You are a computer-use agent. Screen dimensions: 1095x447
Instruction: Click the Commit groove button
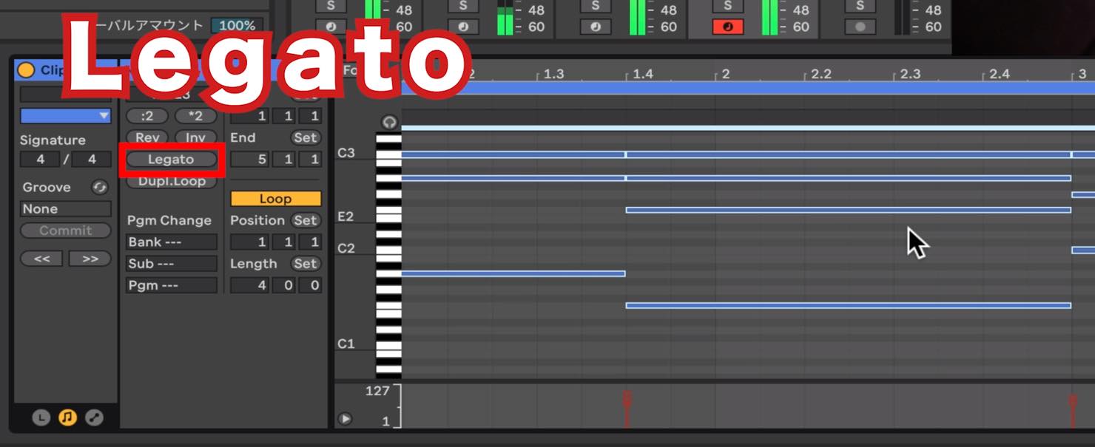[65, 231]
